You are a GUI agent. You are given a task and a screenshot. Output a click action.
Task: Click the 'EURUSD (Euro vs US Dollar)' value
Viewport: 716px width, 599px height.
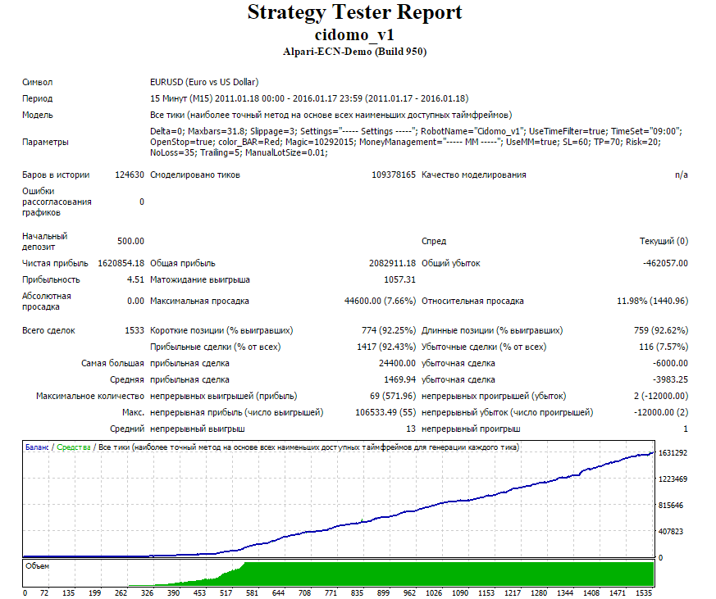pyautogui.click(x=204, y=82)
